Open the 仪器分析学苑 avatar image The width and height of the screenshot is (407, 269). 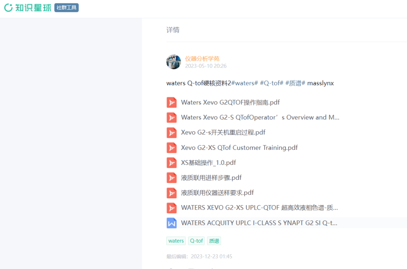pyautogui.click(x=174, y=62)
